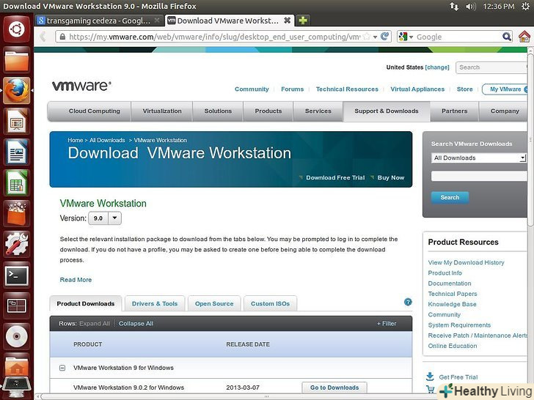534x400 pixels.
Task: Click the Firefox address bar URL
Action: pos(214,37)
